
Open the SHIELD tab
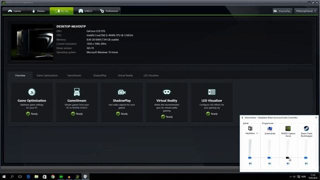85,11
